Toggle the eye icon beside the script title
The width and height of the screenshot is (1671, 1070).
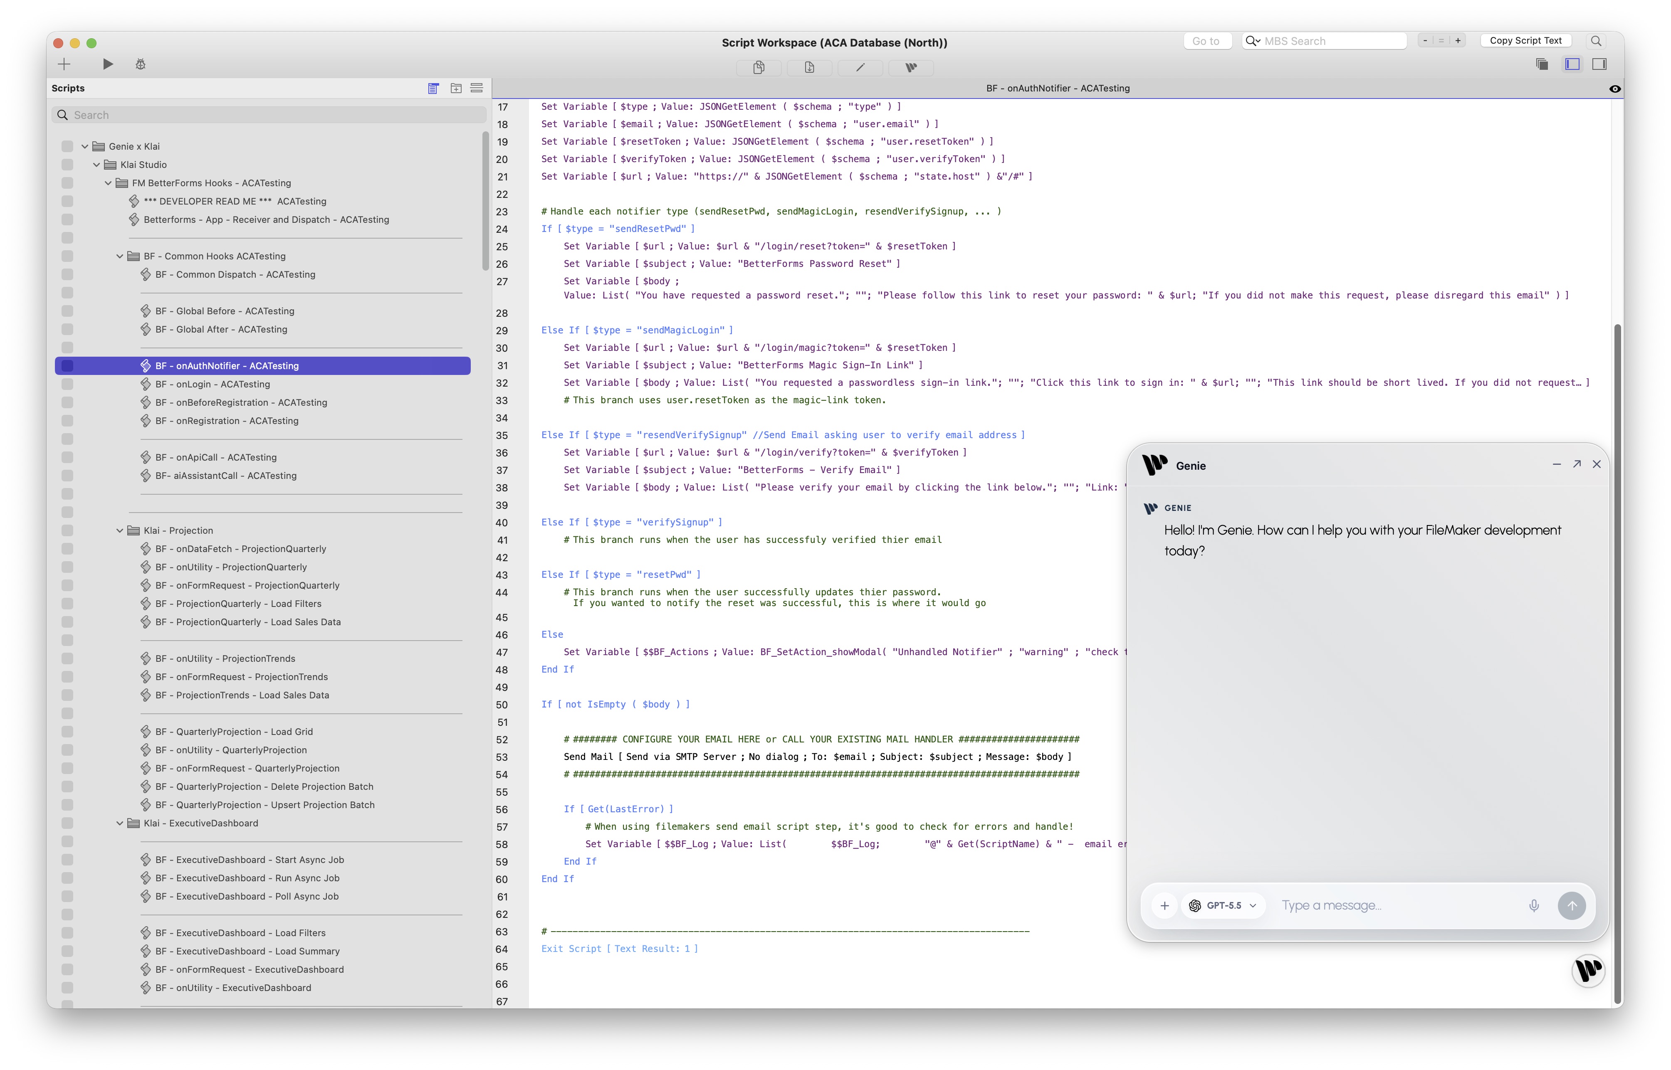click(x=1615, y=88)
